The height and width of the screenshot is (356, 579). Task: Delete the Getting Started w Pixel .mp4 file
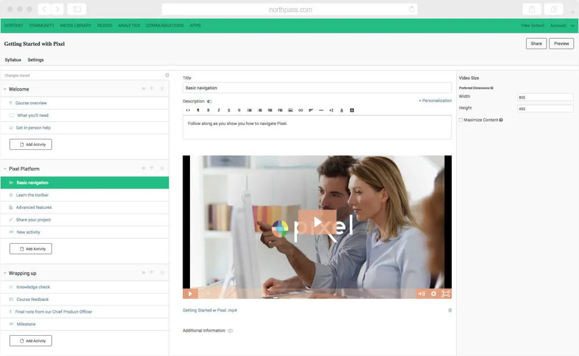coord(450,310)
